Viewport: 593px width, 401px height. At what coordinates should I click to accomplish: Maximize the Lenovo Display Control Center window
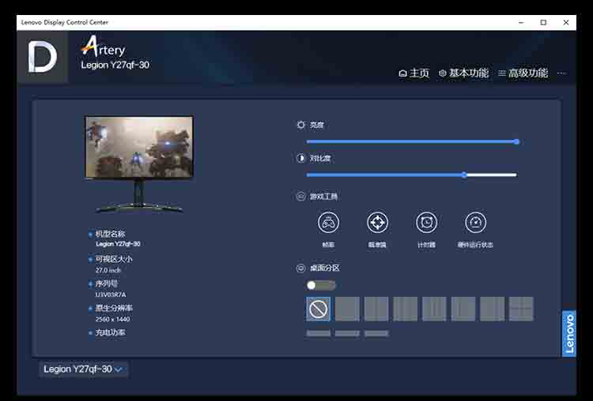click(x=543, y=22)
